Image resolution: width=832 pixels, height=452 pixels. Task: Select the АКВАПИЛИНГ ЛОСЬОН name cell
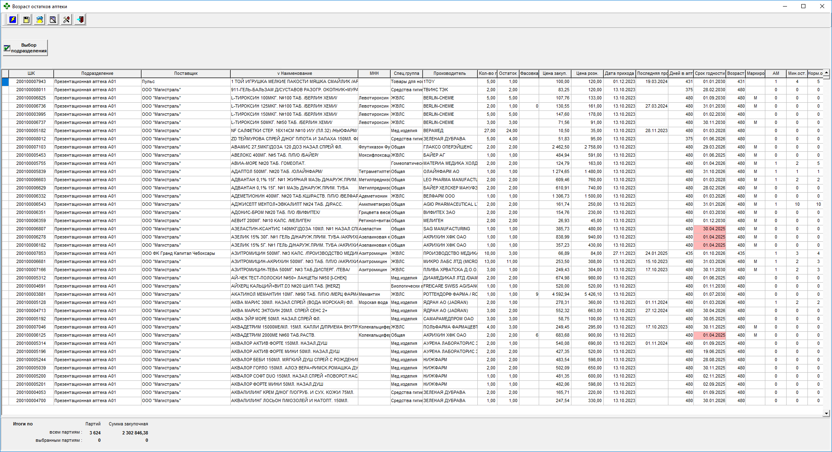click(x=294, y=401)
